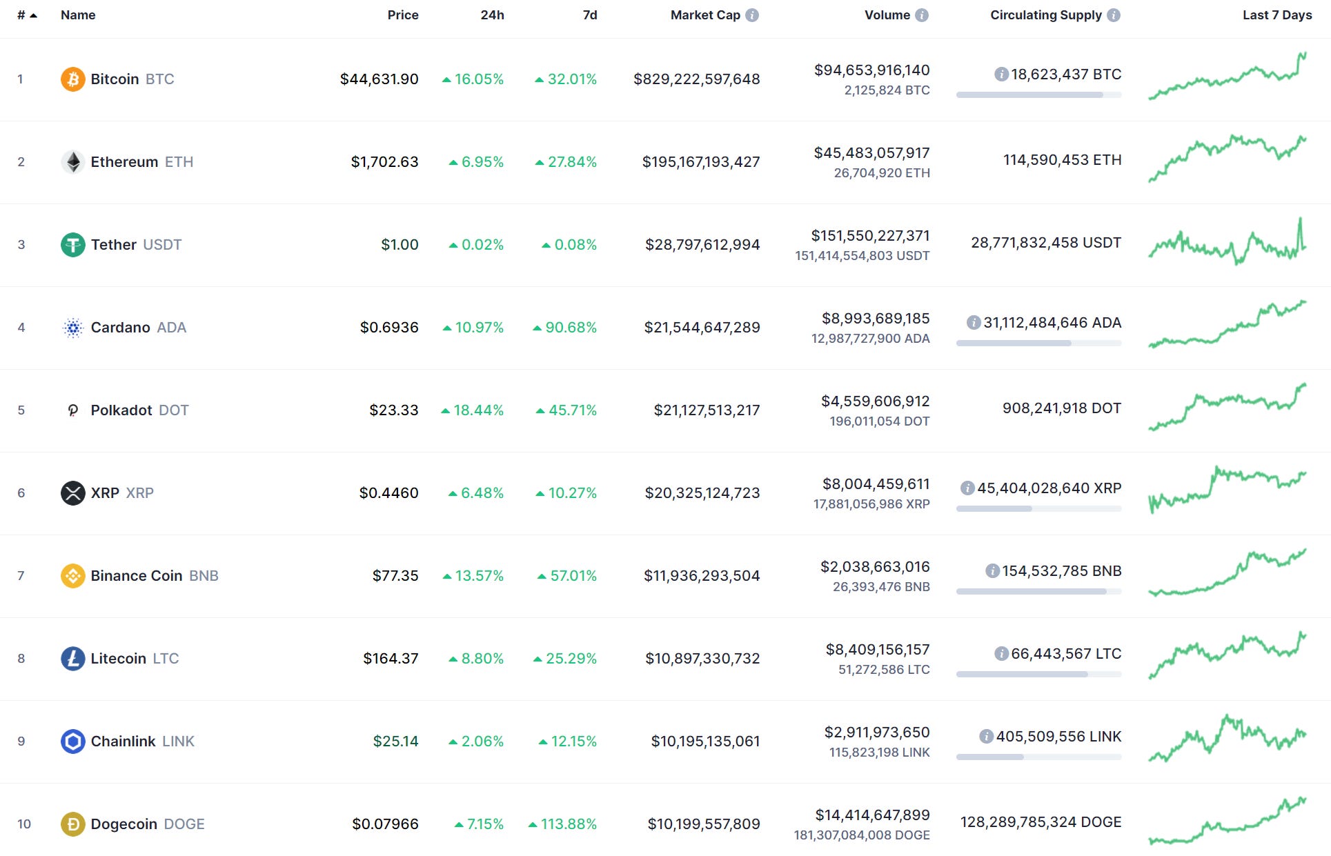Screen dimensions: 1331x856
Task: Click the XRP logo icon
Action: pyautogui.click(x=72, y=492)
